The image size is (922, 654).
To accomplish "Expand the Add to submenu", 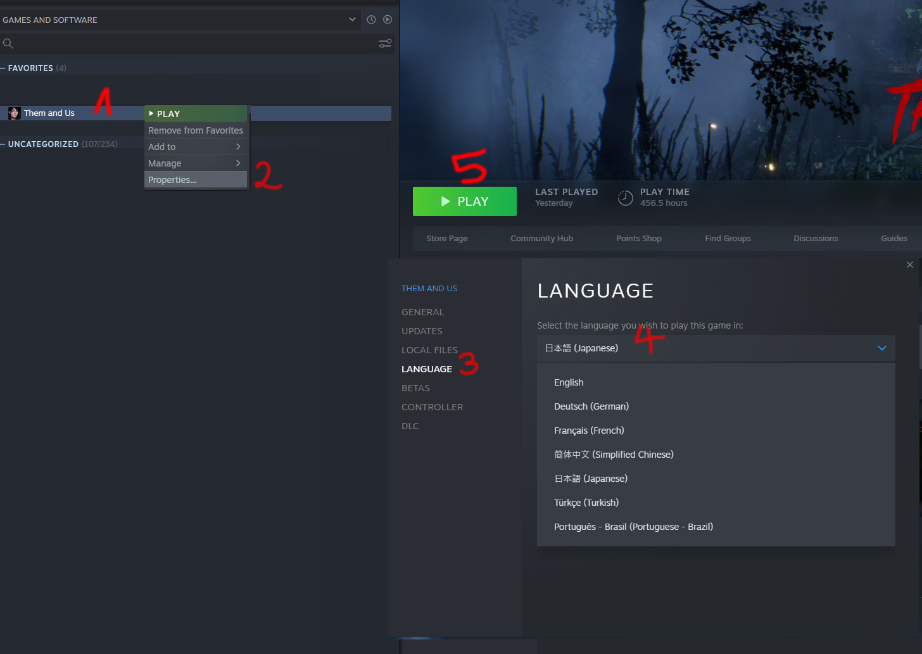I will tap(195, 147).
